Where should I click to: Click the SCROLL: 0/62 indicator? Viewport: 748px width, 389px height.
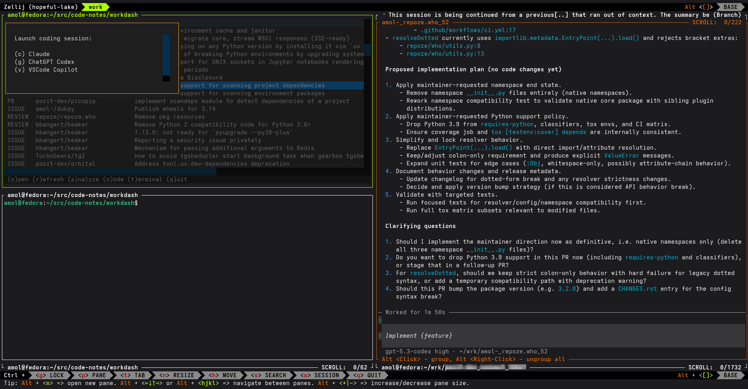click(x=344, y=367)
